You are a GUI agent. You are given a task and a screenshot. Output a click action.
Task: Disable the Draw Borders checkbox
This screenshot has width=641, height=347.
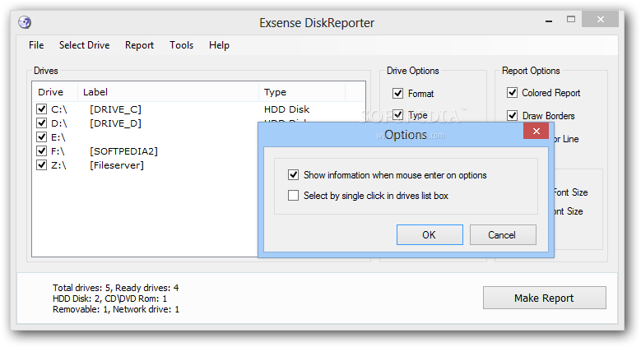(513, 115)
